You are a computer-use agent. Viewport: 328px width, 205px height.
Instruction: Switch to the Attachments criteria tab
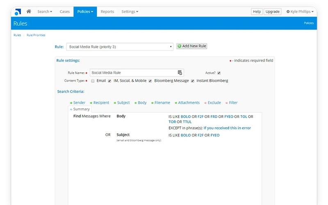(x=189, y=103)
